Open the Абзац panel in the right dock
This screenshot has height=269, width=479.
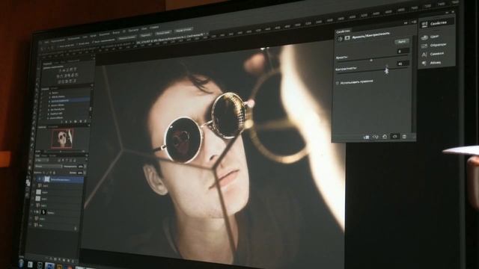click(x=431, y=63)
